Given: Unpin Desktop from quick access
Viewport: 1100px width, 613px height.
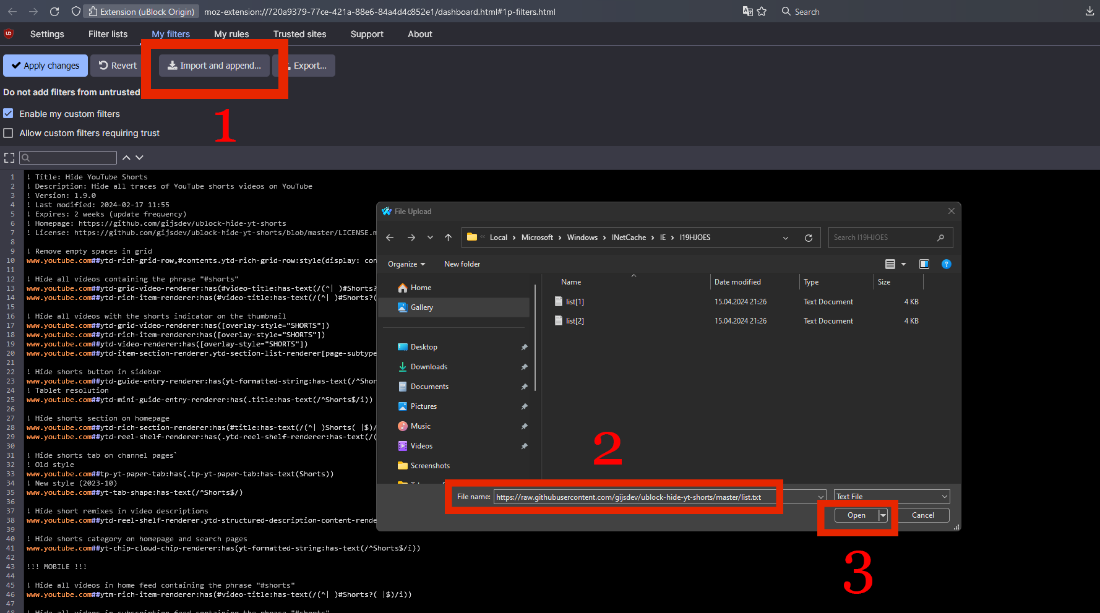Looking at the screenshot, I should (x=524, y=347).
